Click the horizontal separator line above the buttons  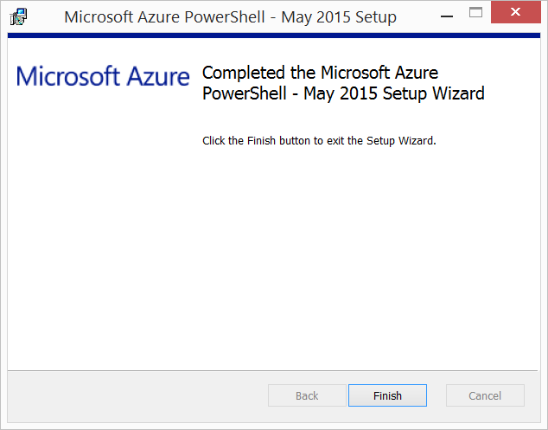(272, 370)
